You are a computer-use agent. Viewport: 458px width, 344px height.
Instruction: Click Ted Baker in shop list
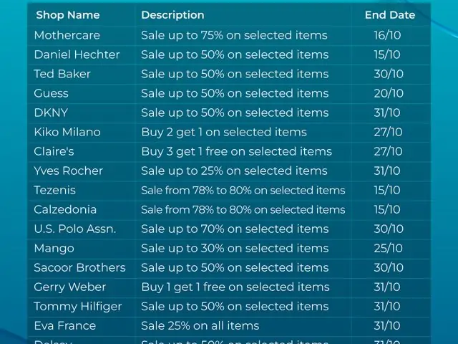(x=62, y=74)
